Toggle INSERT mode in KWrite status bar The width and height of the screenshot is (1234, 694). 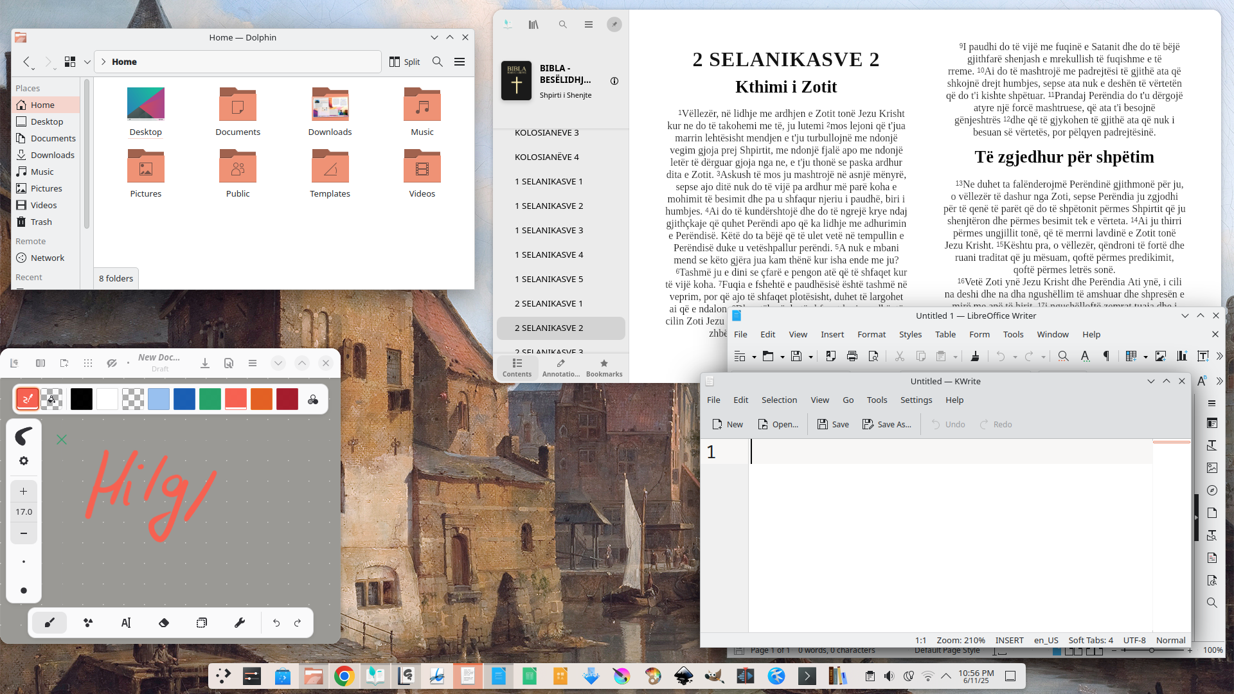click(1010, 640)
